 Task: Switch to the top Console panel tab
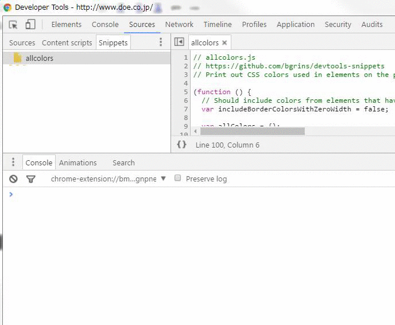point(105,25)
